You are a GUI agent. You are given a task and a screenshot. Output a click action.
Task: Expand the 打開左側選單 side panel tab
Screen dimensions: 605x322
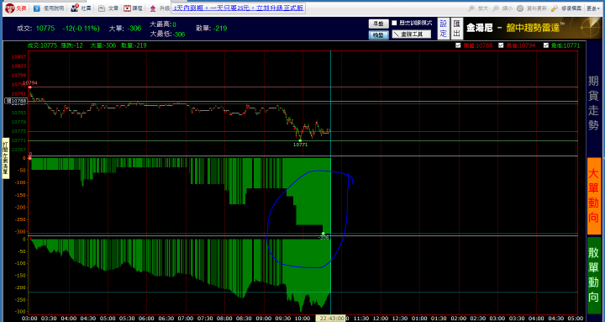pos(5,158)
